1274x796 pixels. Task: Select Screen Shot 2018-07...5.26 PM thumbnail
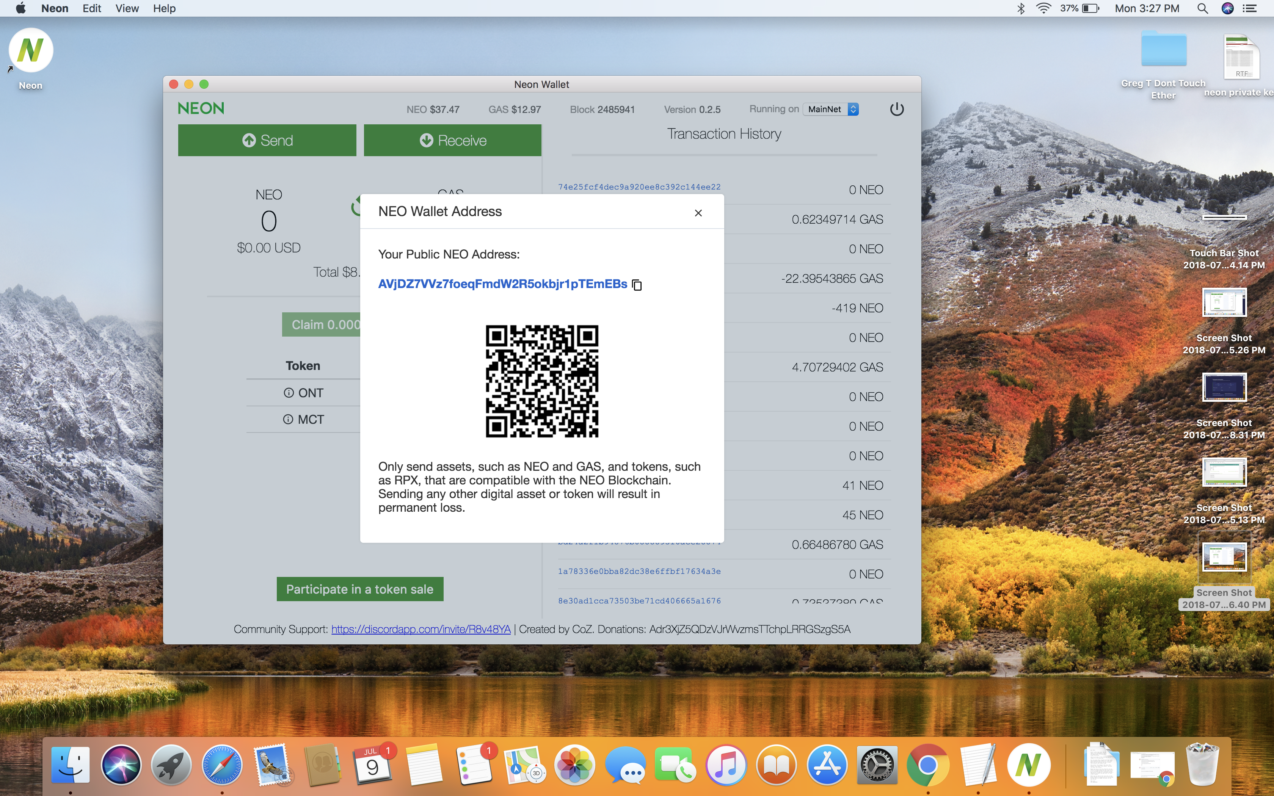click(1224, 302)
